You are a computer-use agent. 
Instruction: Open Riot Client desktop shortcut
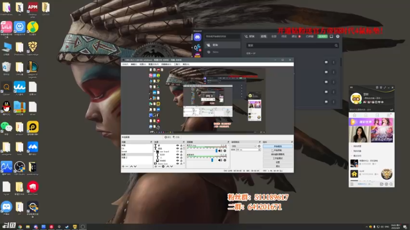pos(32,188)
